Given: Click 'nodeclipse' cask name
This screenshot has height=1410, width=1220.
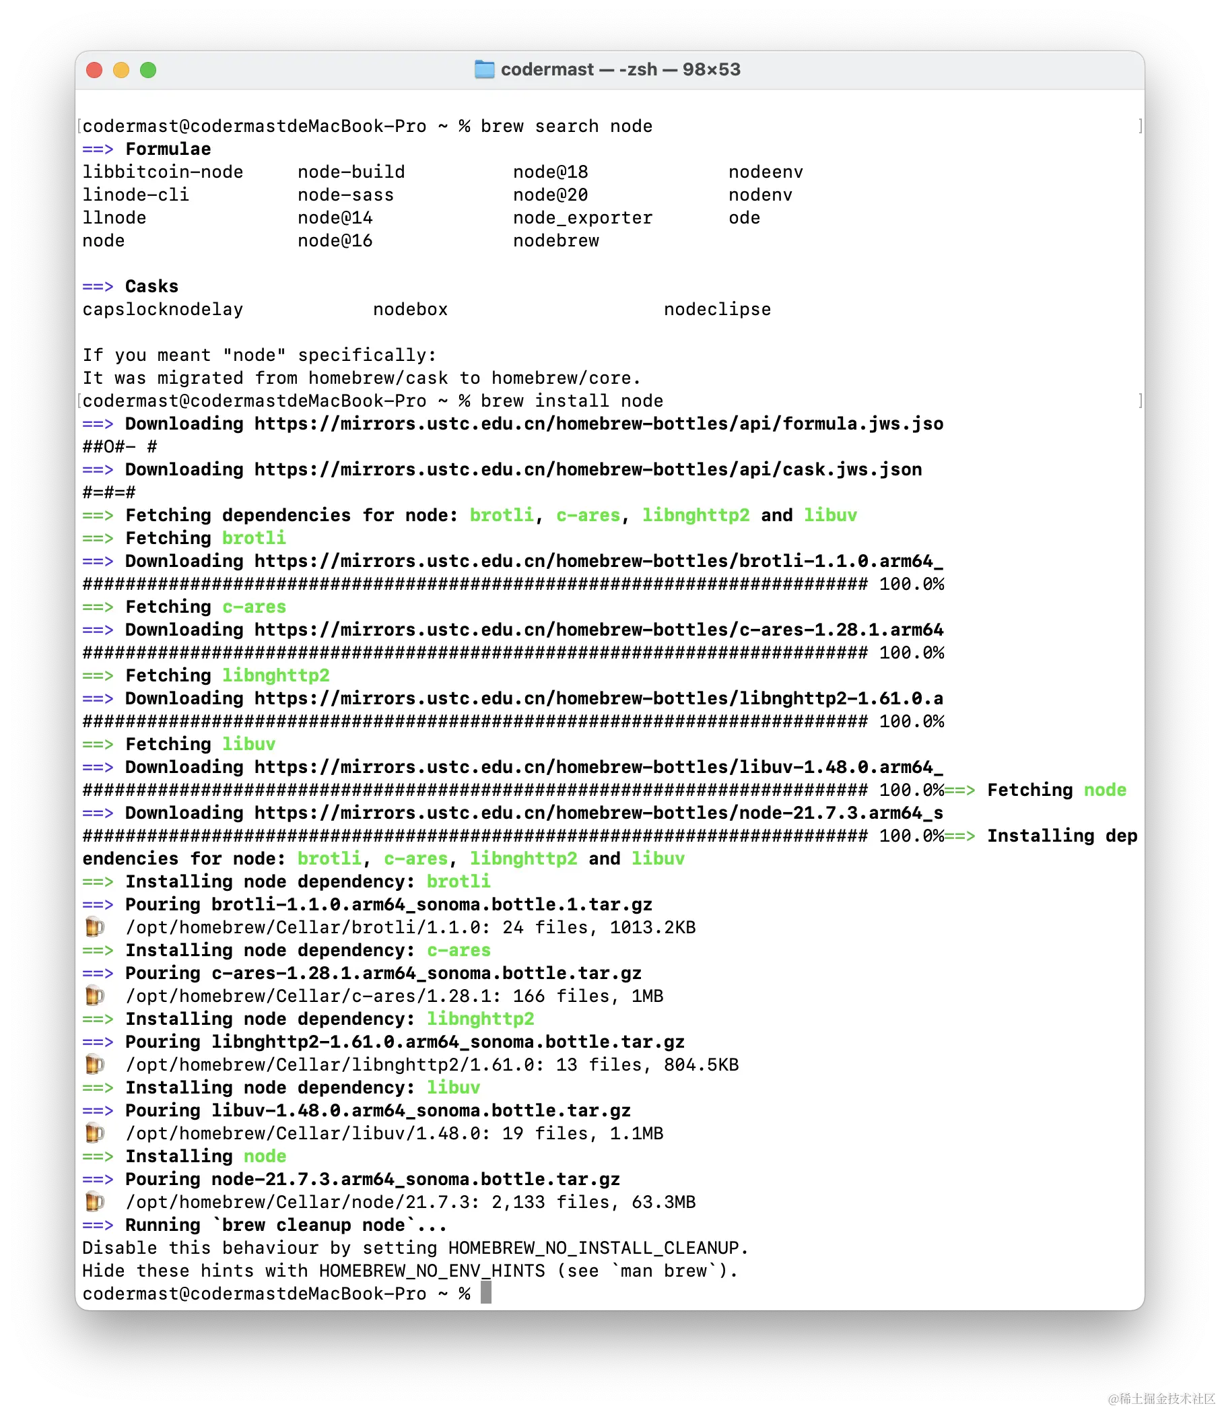Looking at the screenshot, I should coord(718,310).
